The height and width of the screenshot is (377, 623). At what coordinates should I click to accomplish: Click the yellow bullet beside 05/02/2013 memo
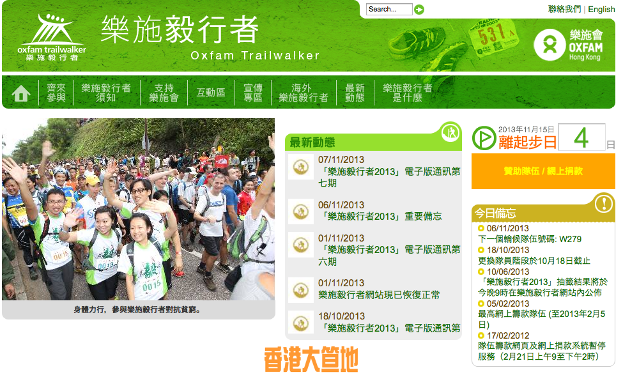tap(481, 304)
